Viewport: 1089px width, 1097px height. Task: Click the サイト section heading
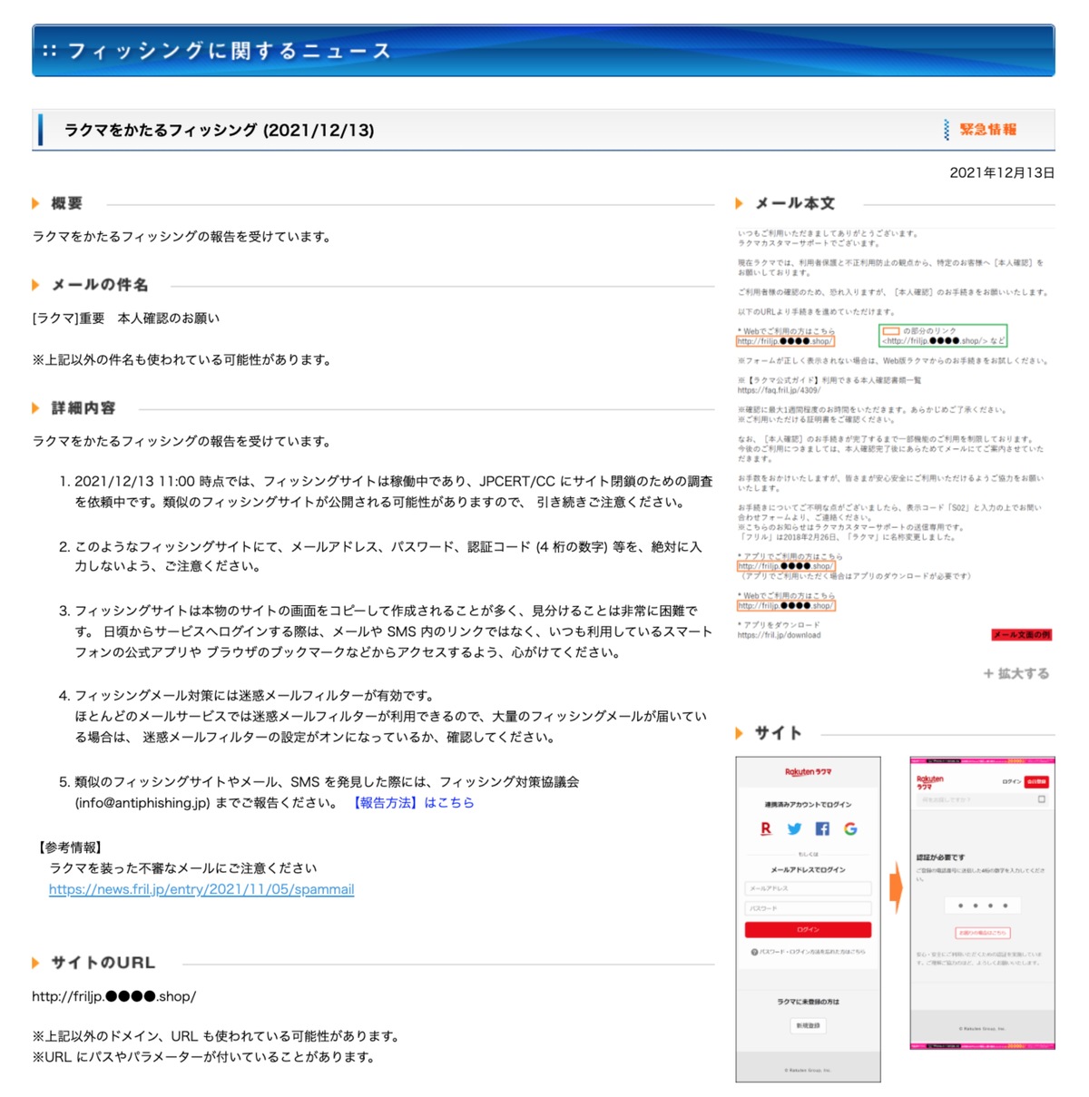[x=779, y=733]
